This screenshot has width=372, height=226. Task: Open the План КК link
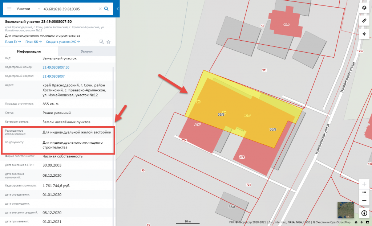pyautogui.click(x=33, y=42)
